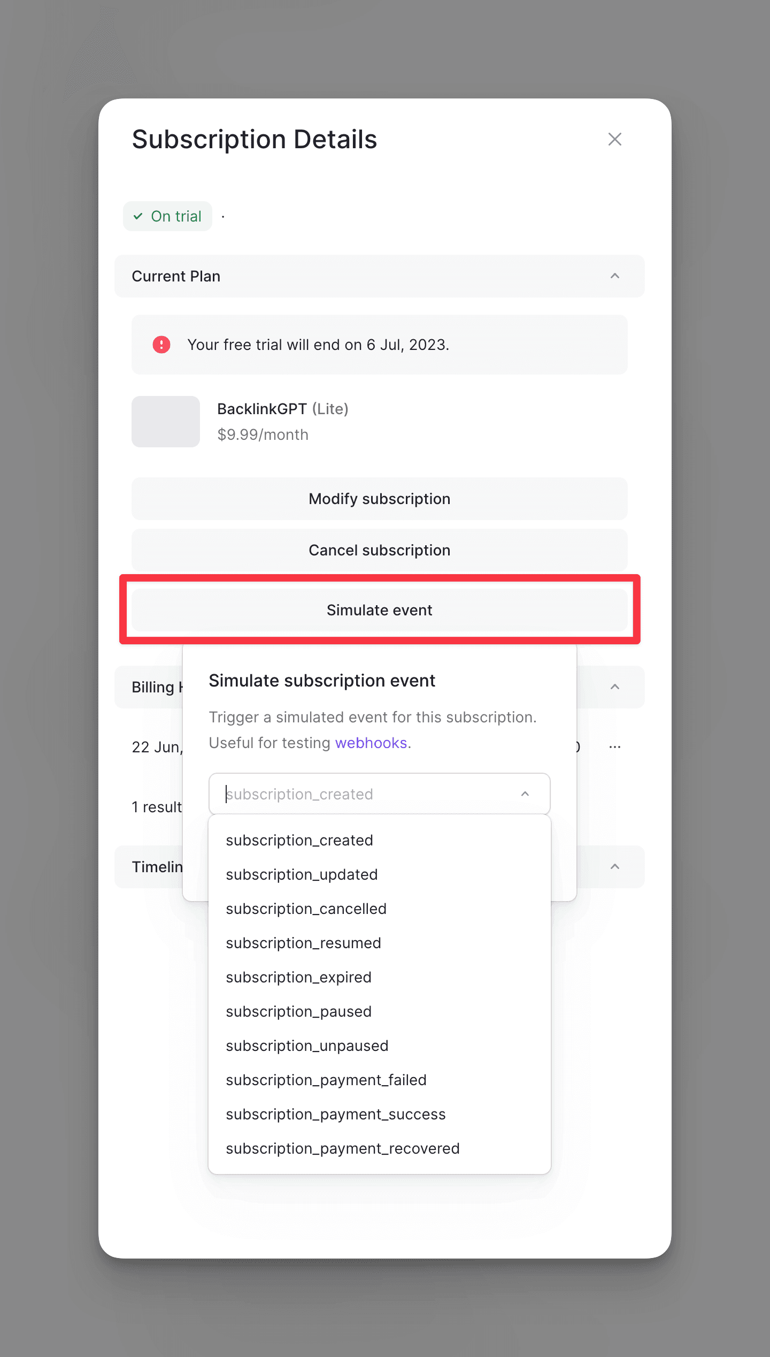Click the red alert icon beside the trial notice
770x1357 pixels.
(161, 345)
